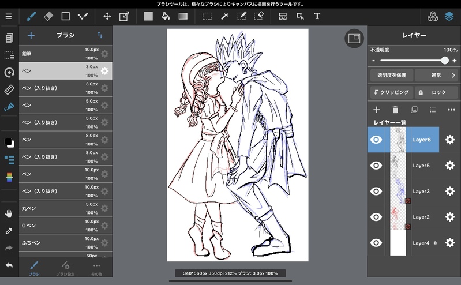Open layer more options ellipsis menu
This screenshot has width=461, height=285.
(x=451, y=110)
